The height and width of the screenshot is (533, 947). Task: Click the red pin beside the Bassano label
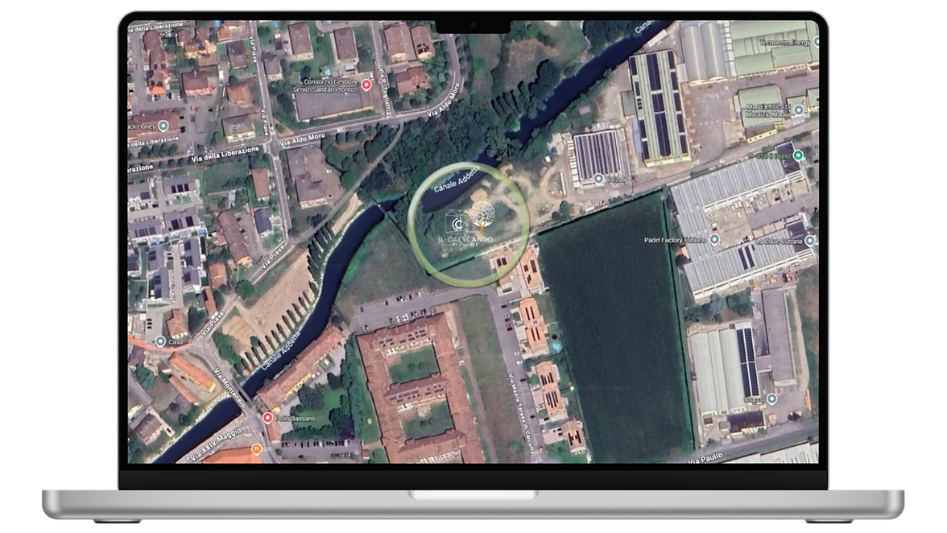click(267, 418)
